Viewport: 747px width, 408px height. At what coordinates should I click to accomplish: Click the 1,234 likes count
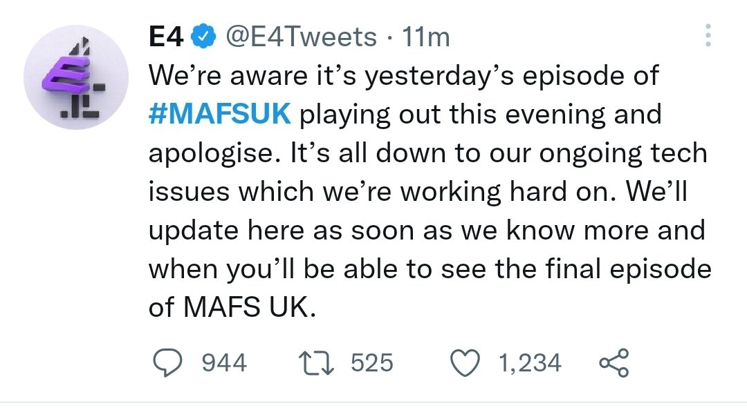coord(531,363)
